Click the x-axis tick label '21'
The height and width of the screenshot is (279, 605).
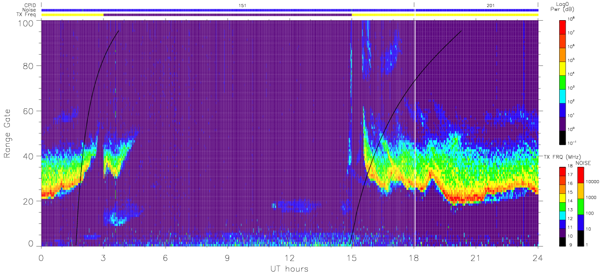click(x=476, y=257)
